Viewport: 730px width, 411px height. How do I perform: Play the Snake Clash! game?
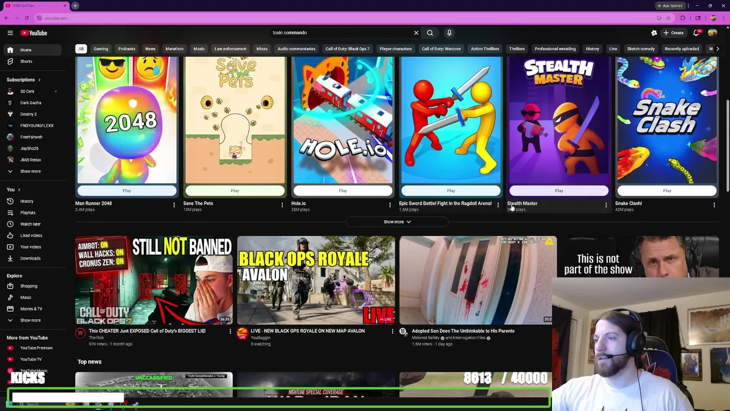pyautogui.click(x=667, y=191)
